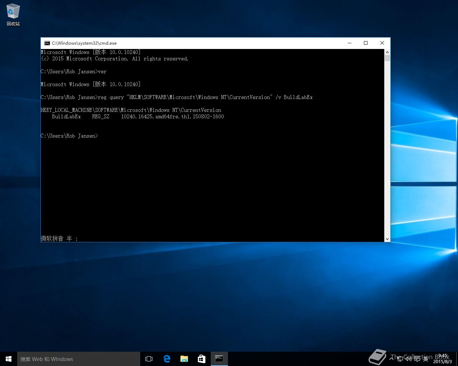Open the Start menu Windows logo

pos(9,359)
